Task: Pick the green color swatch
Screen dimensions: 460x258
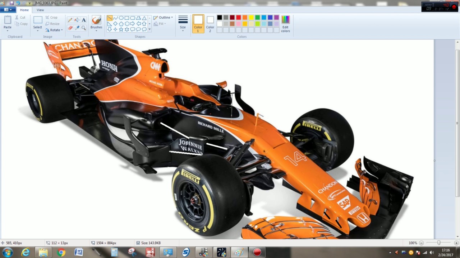Action: 258,18
